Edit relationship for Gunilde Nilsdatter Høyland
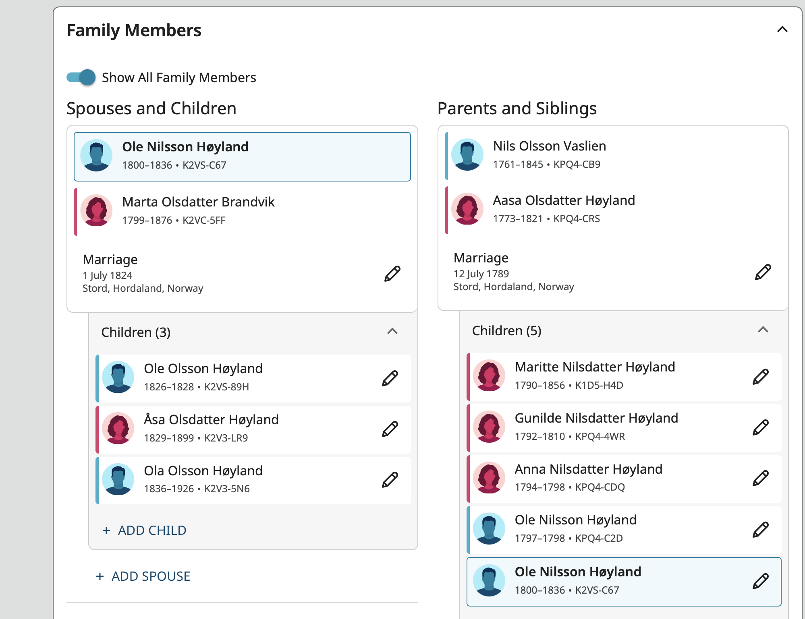Image resolution: width=805 pixels, height=619 pixels. (760, 427)
